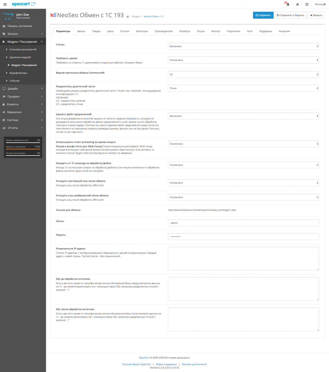This screenshot has width=329, height=372.
Task: Open Очищать системный кэш dropdown
Action: point(243,183)
